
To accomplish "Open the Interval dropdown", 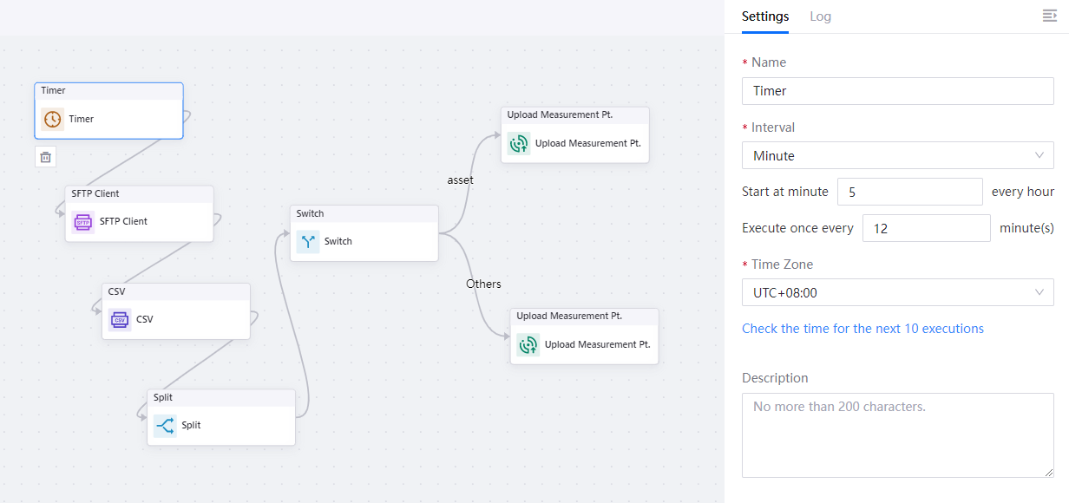I will pos(897,156).
